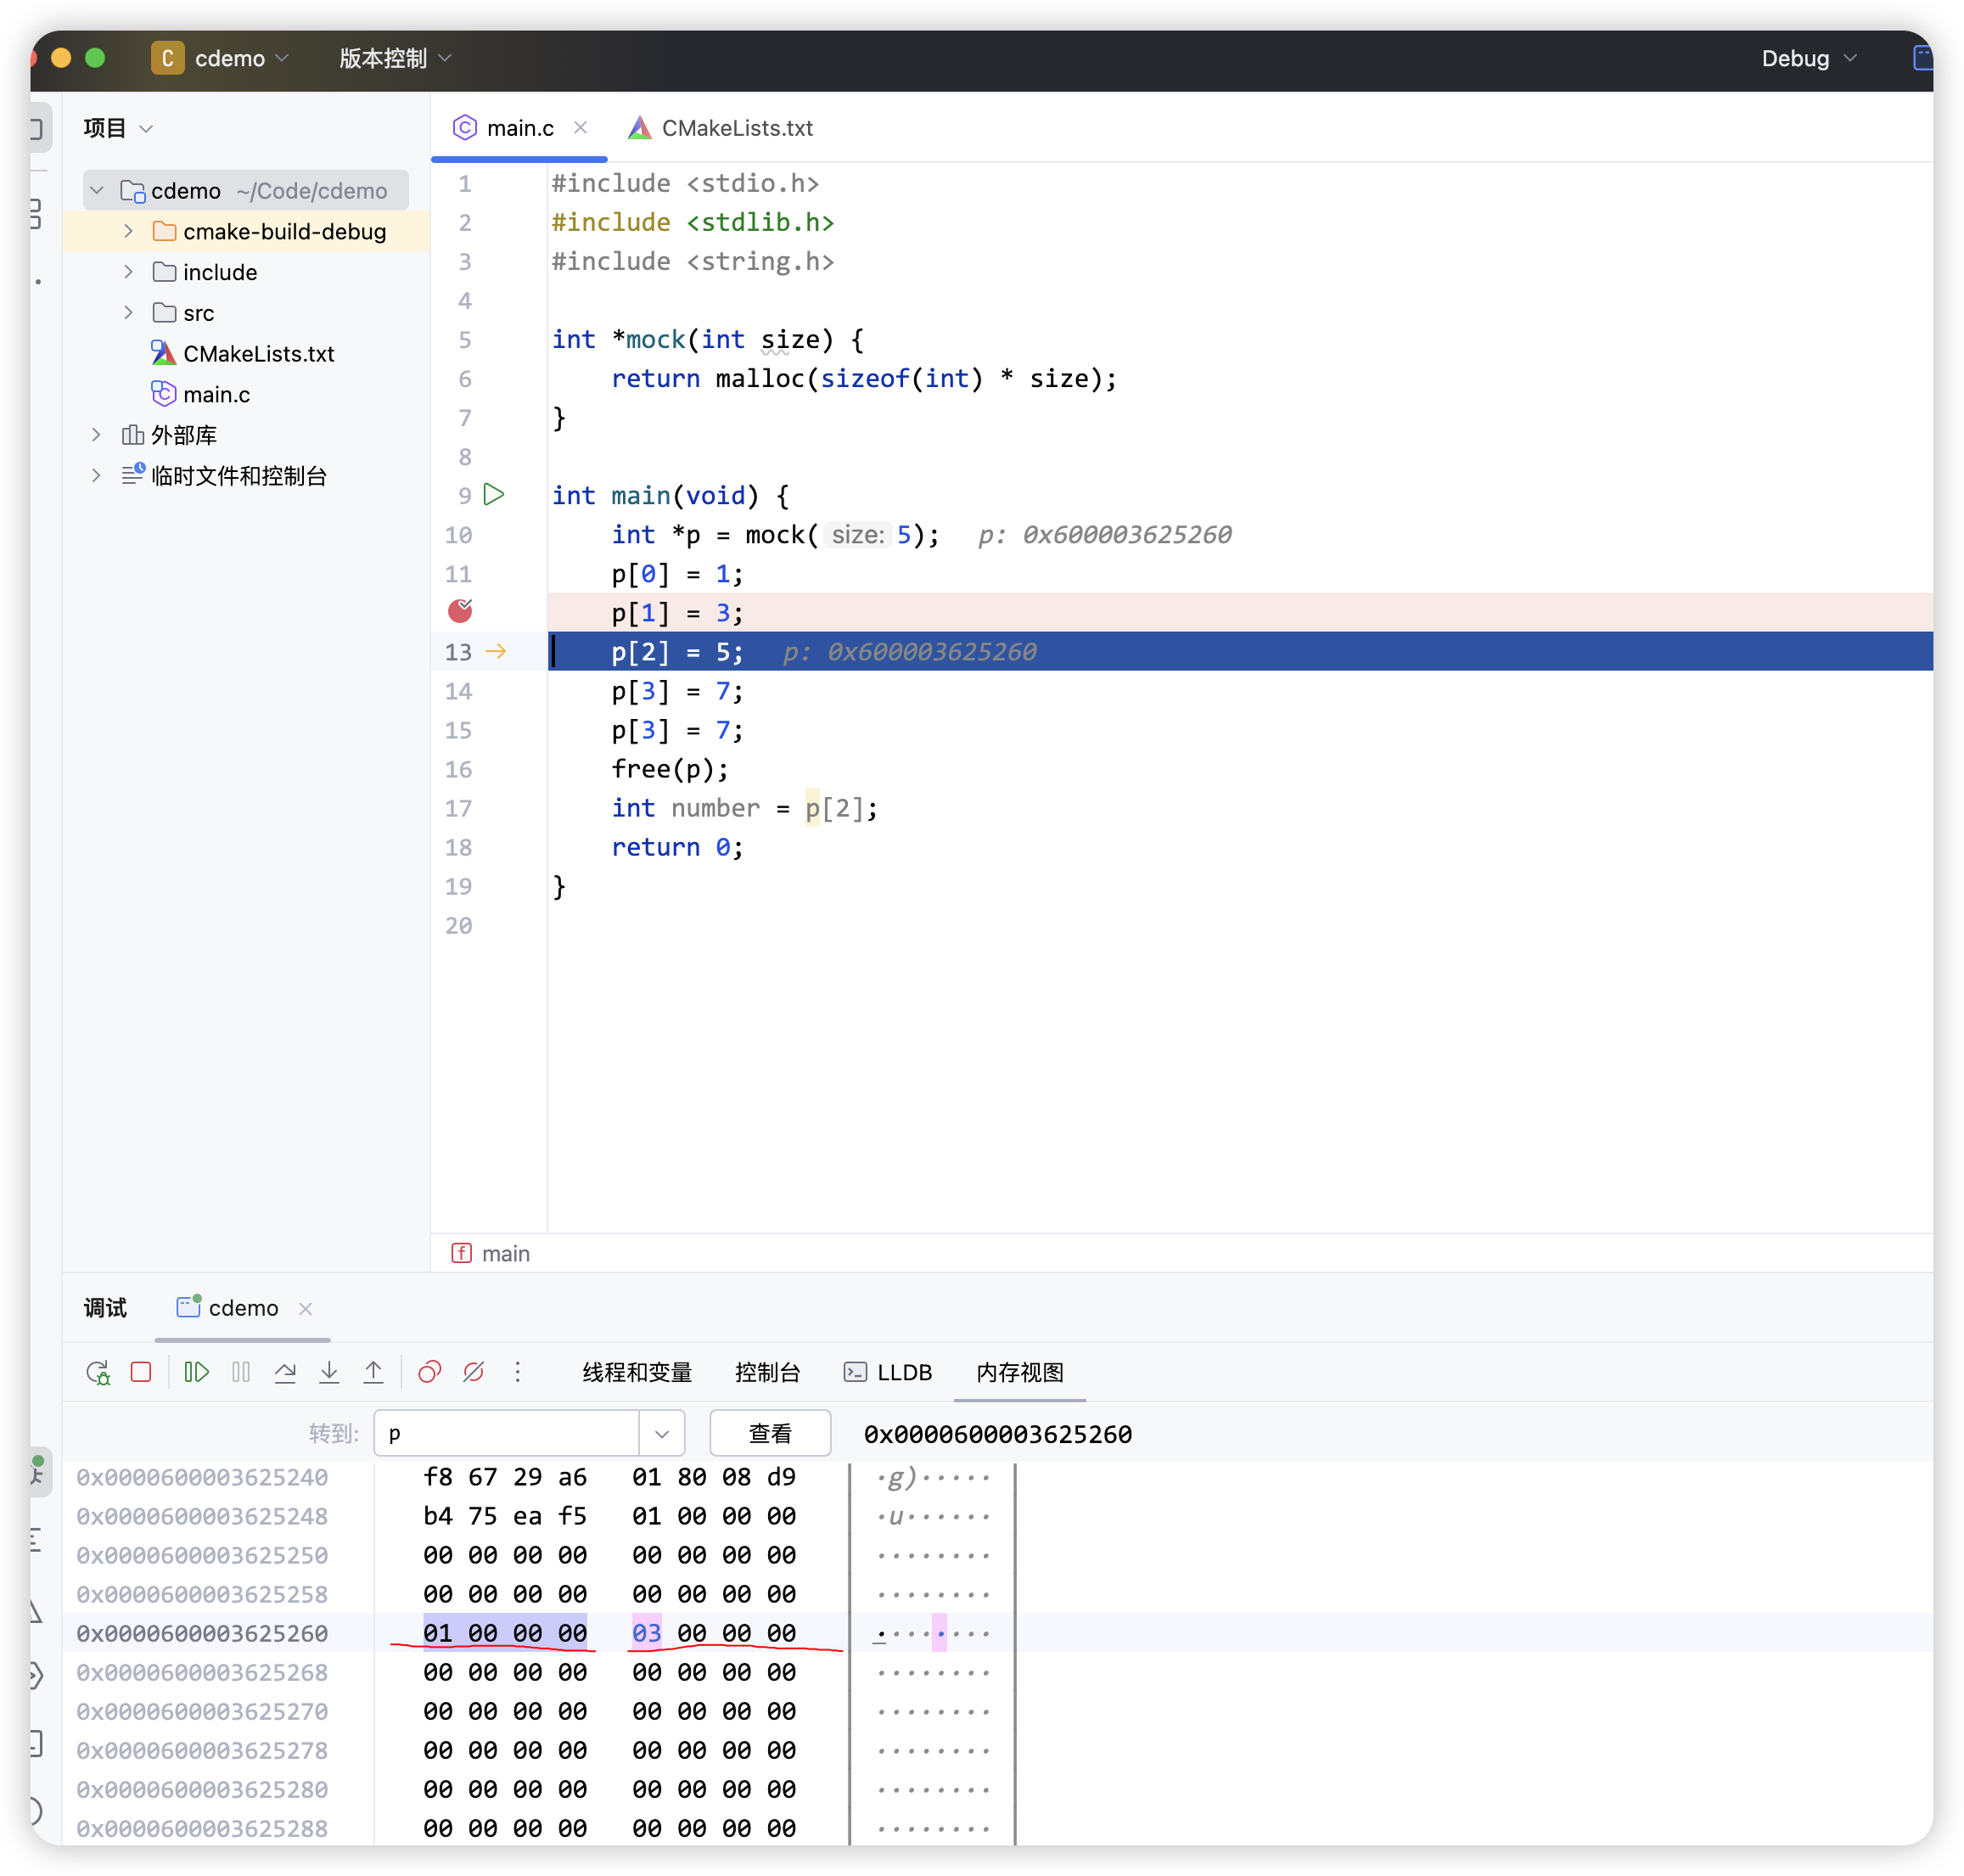This screenshot has height=1876, width=1964.
Task: Click the run gutter icon beside main
Action: [494, 494]
